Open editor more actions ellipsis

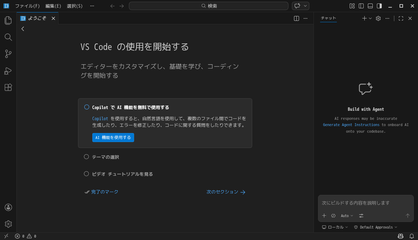pos(305,18)
